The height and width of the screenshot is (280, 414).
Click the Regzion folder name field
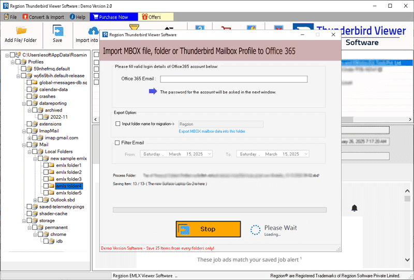pyautogui.click(x=221, y=124)
